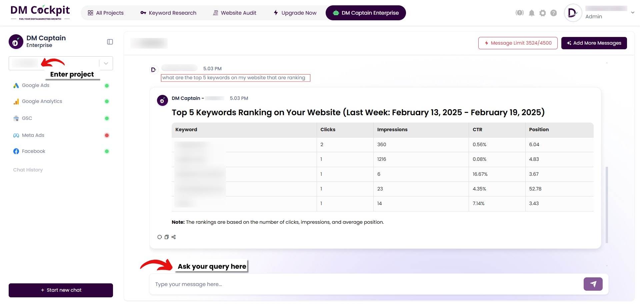Click the DM Cockpit logo

(x=40, y=13)
